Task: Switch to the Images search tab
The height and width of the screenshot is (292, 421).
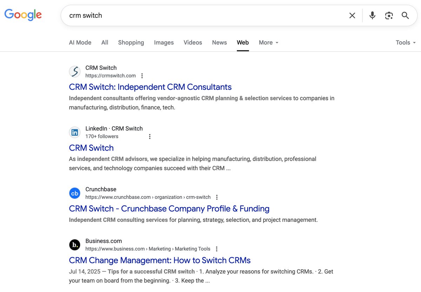Action: 163,42
